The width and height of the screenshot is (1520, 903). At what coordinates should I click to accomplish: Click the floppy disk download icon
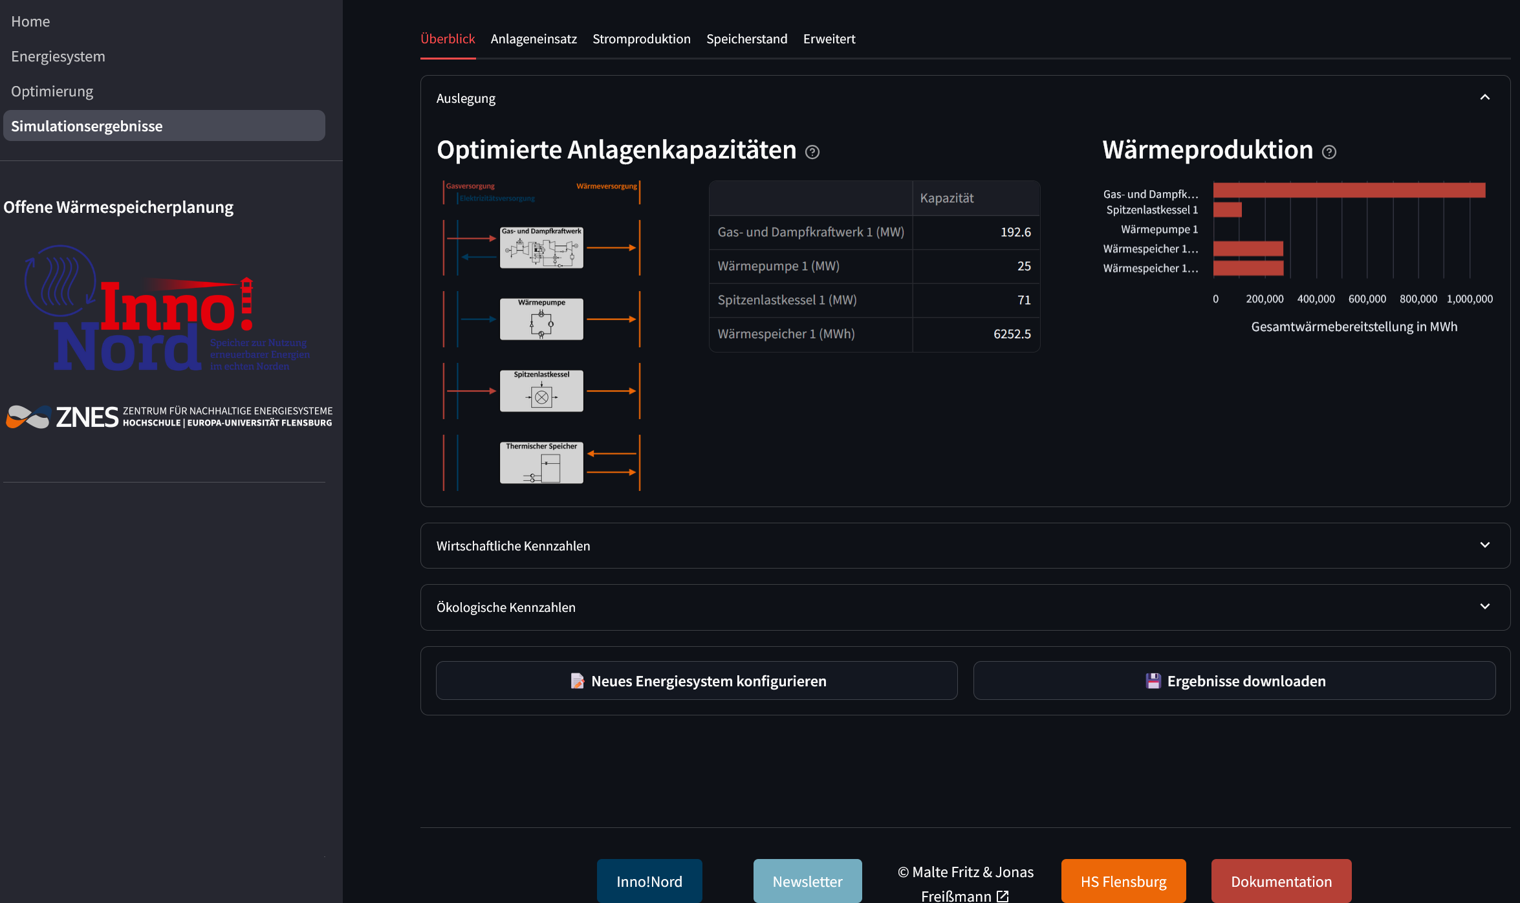[1153, 680]
